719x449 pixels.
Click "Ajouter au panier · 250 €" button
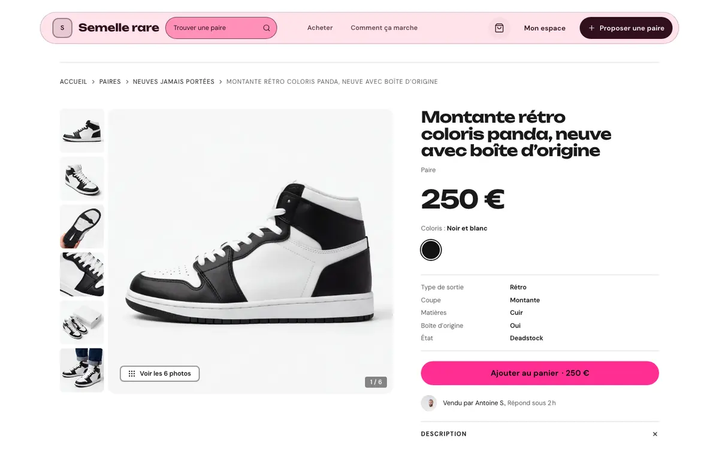click(540, 373)
